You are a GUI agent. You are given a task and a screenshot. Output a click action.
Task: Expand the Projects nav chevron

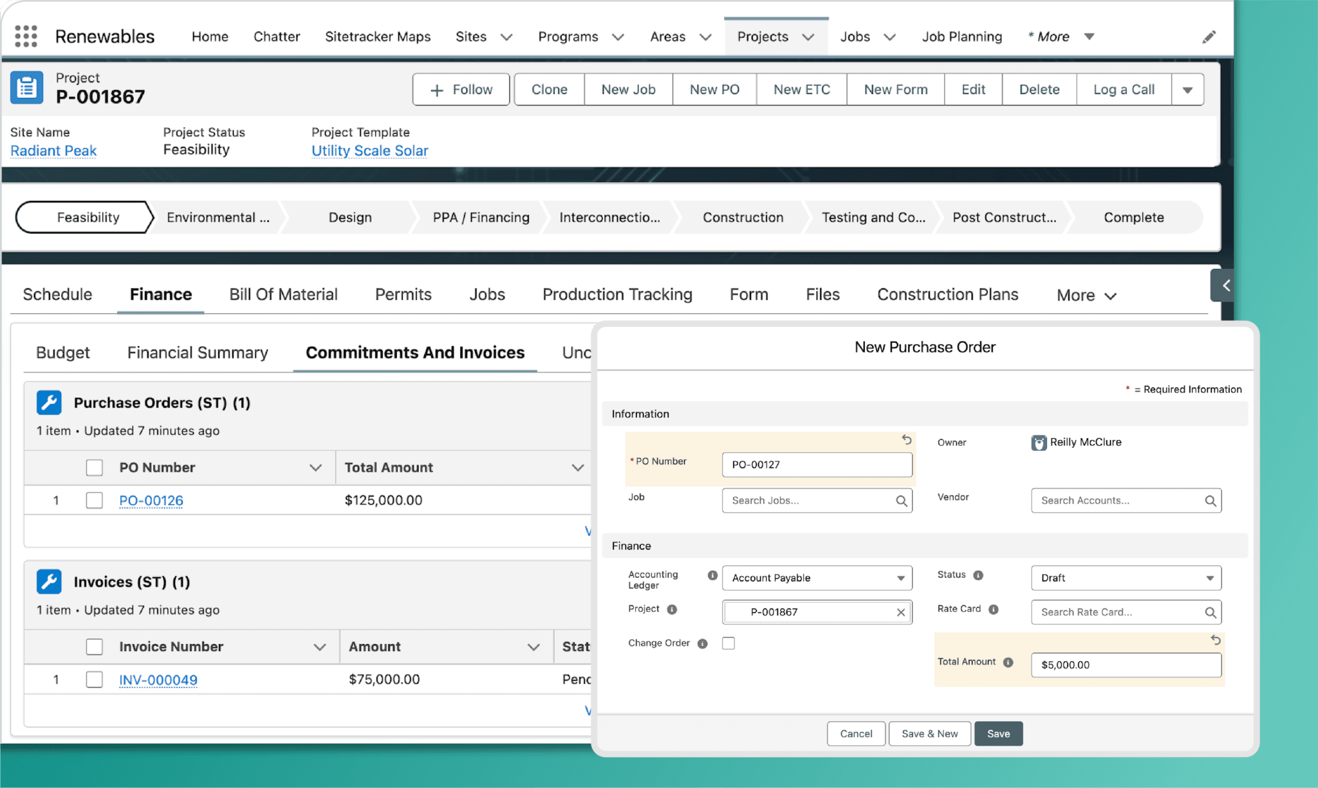808,37
